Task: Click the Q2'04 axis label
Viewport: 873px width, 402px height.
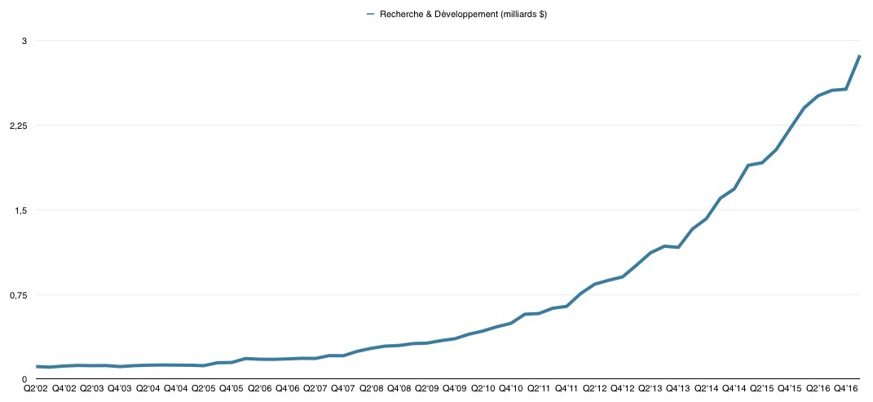Action: 148,388
